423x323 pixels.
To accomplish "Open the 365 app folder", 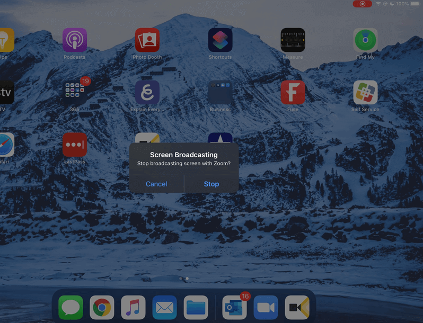I will [x=75, y=92].
